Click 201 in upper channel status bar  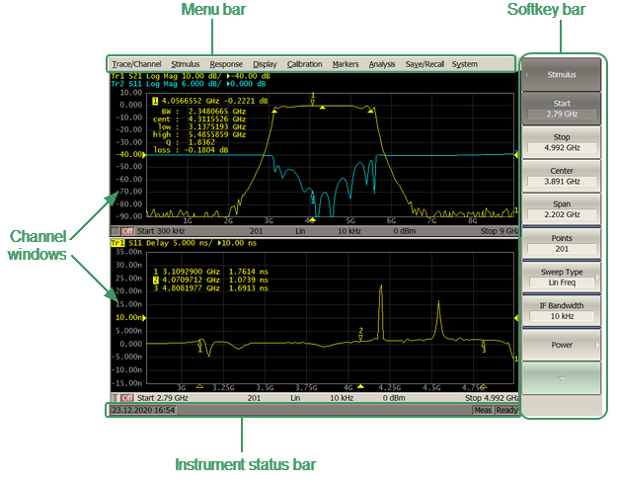tap(257, 231)
